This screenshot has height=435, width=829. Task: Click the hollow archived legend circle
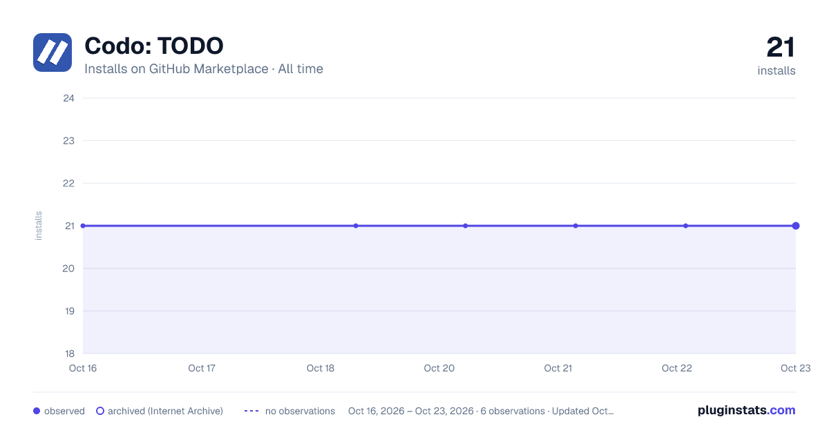pos(99,411)
